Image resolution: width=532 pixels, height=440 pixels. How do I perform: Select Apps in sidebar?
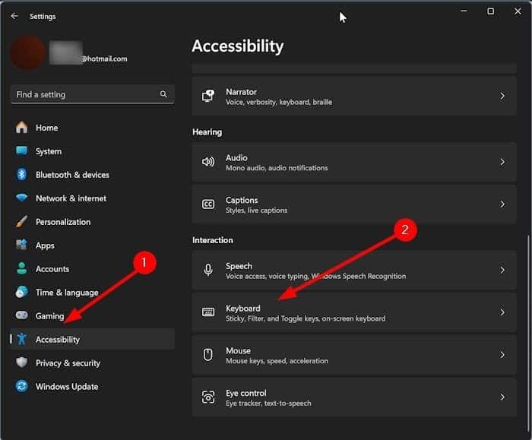pos(92,245)
